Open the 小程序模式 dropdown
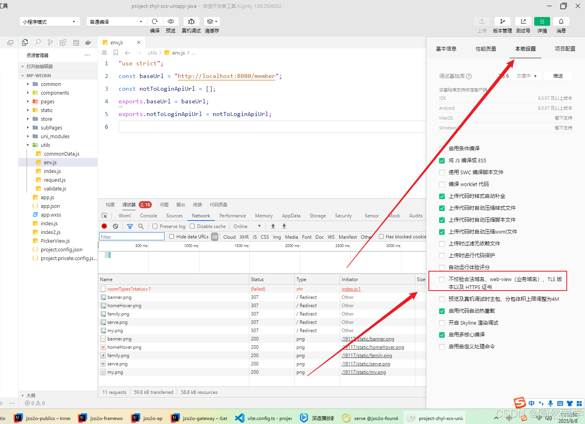Screen dimensions: 585x424 coord(50,21)
